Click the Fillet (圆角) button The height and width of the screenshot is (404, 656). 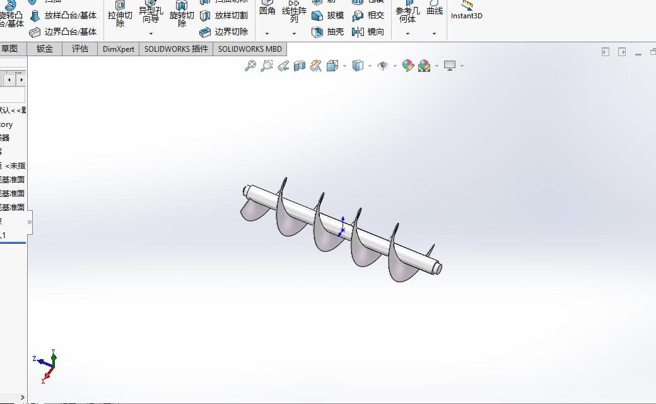pos(267,8)
